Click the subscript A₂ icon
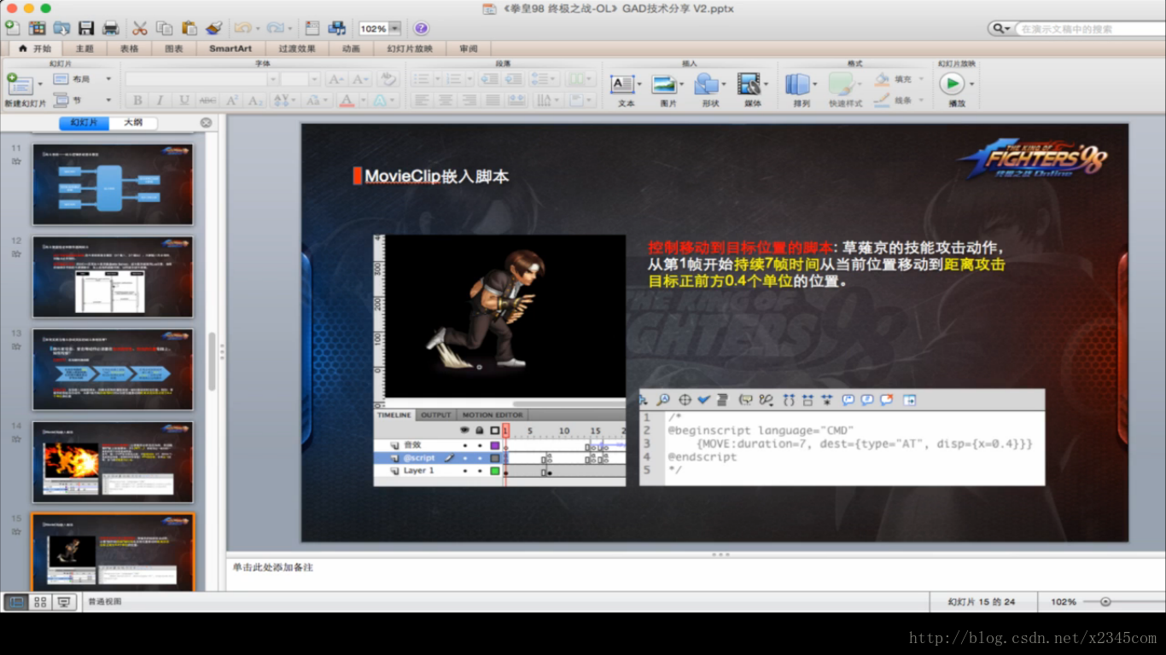Viewport: 1166px width, 655px height. [254, 101]
